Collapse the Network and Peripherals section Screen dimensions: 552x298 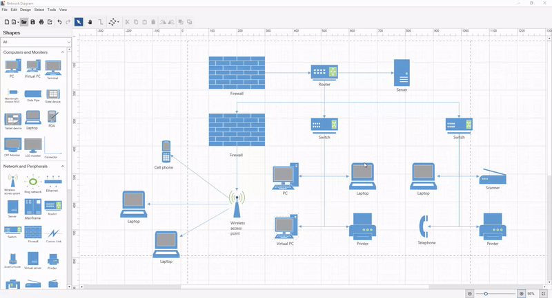click(x=63, y=166)
